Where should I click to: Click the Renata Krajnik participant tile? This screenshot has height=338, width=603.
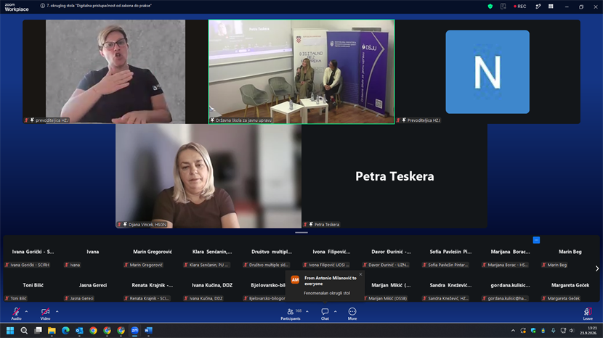point(153,287)
